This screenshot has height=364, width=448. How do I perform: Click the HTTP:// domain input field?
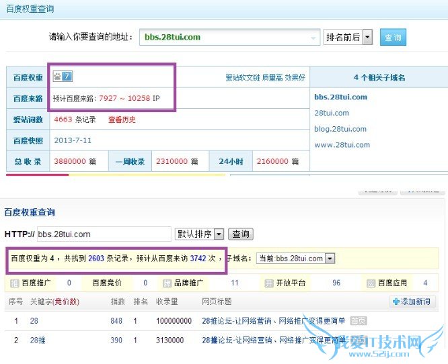pyautogui.click(x=104, y=234)
